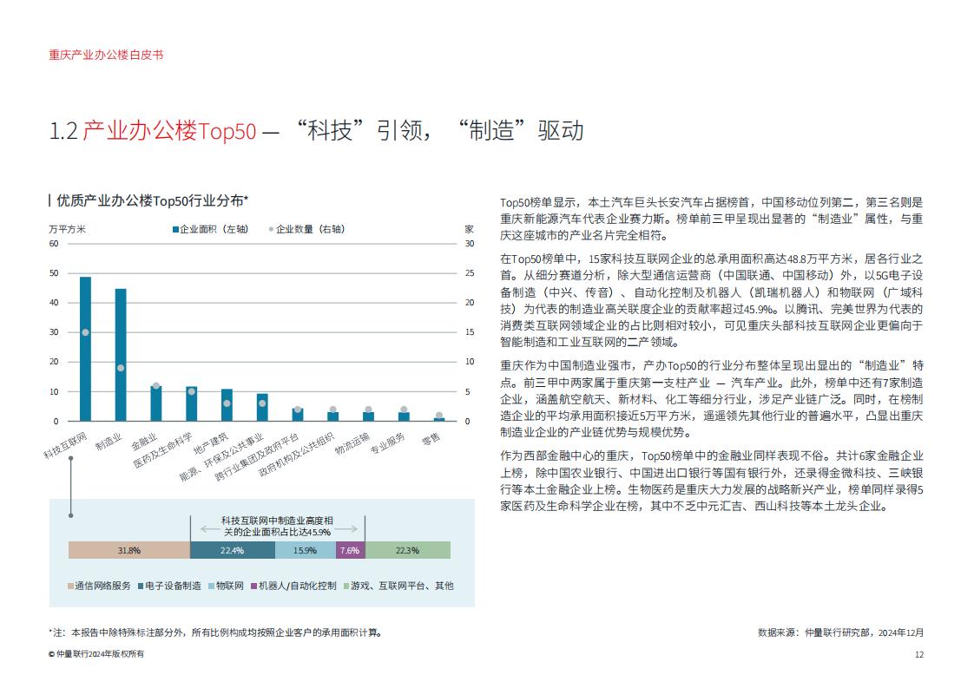Click the purple 机器人/自动化控制 legend swatch
The height and width of the screenshot is (688, 974).
[254, 586]
